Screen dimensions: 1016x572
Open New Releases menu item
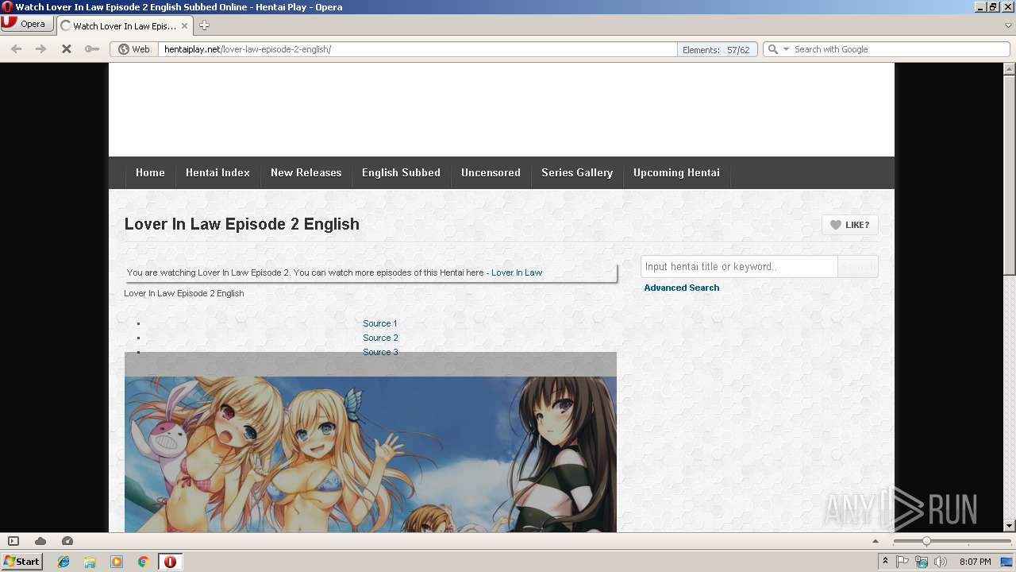[306, 172]
